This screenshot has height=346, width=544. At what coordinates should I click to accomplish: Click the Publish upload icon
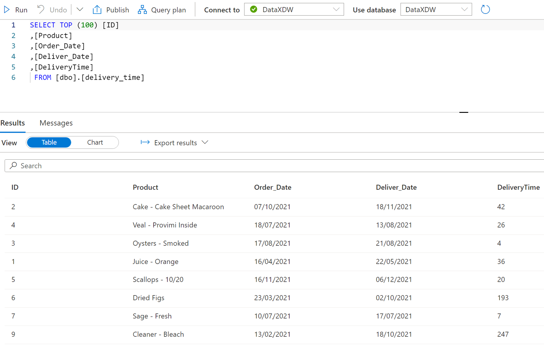(97, 10)
